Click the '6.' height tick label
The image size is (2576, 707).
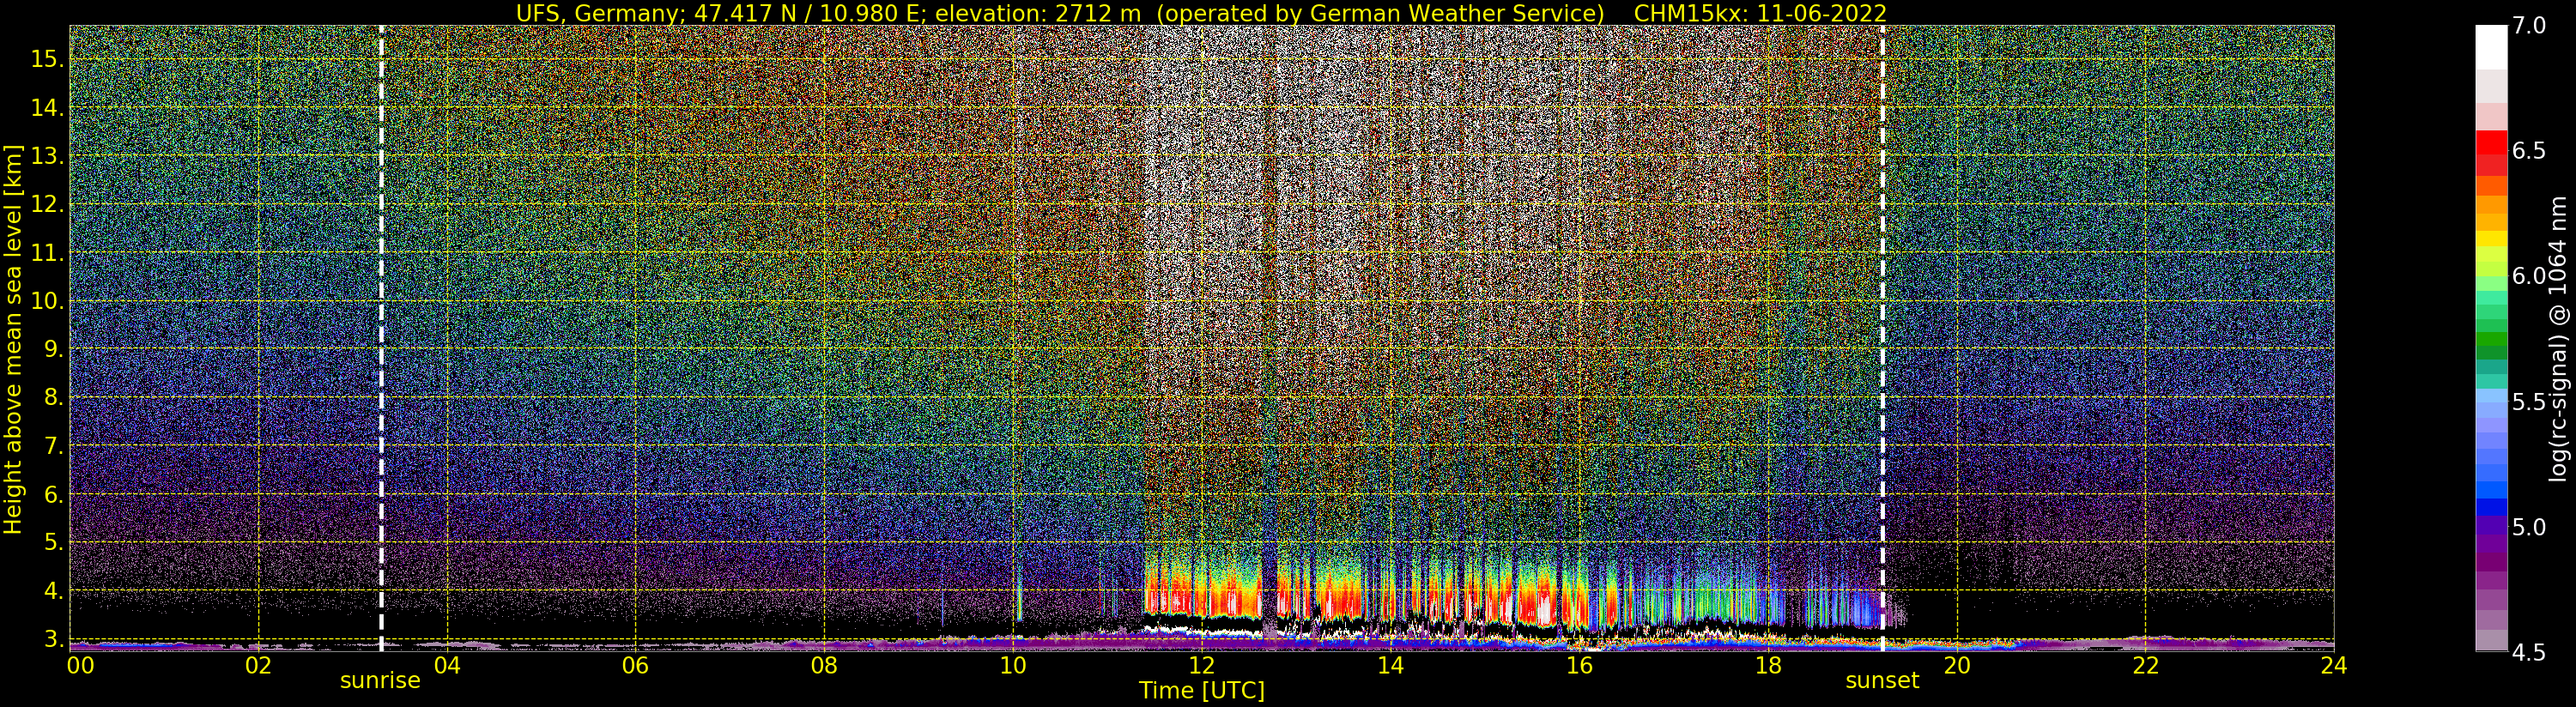tap(53, 494)
